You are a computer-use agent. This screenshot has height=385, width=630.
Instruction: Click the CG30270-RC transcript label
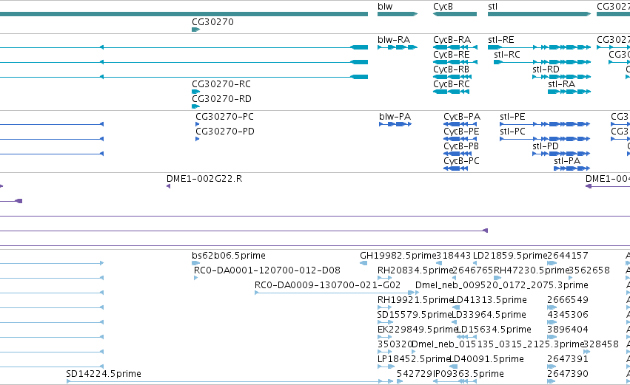pos(221,84)
